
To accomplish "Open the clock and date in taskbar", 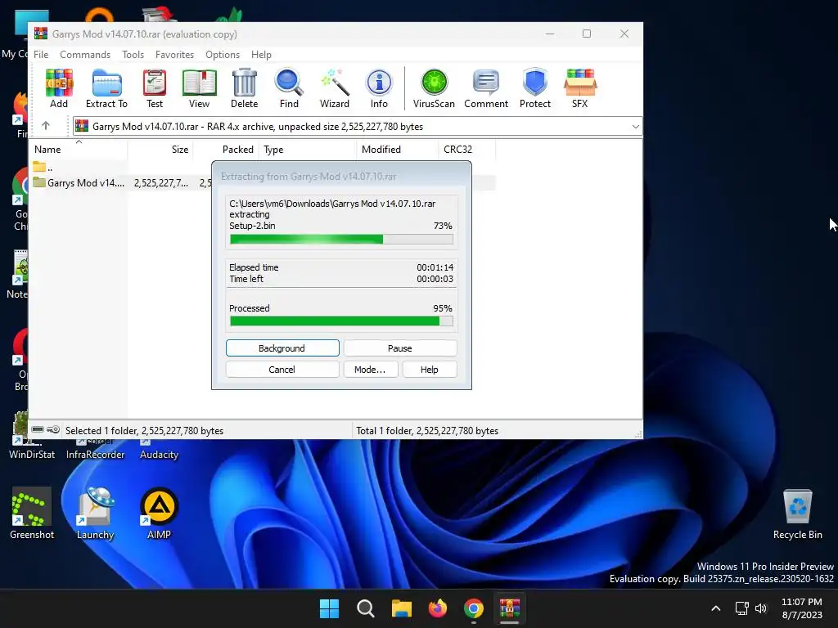I will pos(802,608).
